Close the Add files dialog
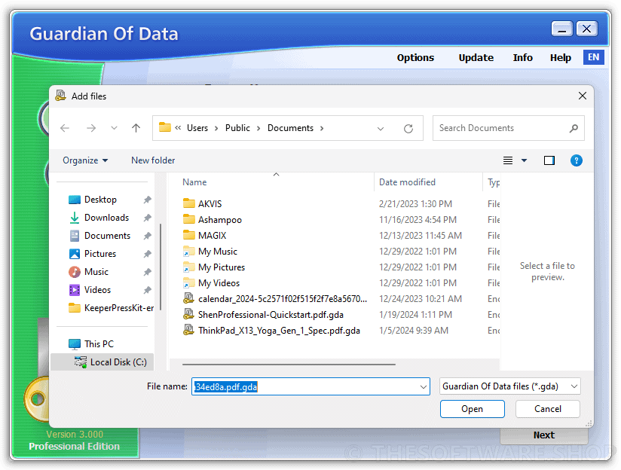621x470 pixels. (x=582, y=96)
